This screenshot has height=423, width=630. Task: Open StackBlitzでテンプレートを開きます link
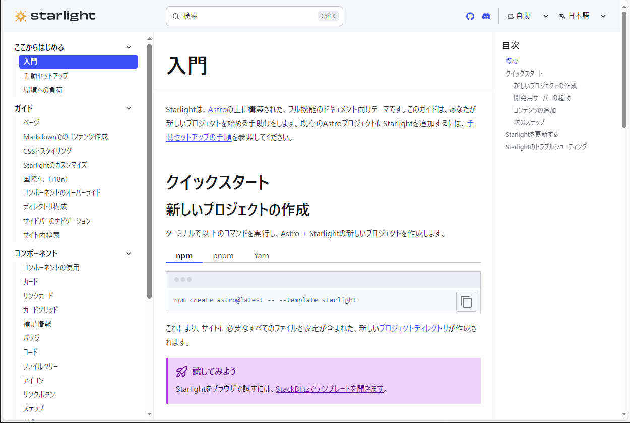pos(330,389)
